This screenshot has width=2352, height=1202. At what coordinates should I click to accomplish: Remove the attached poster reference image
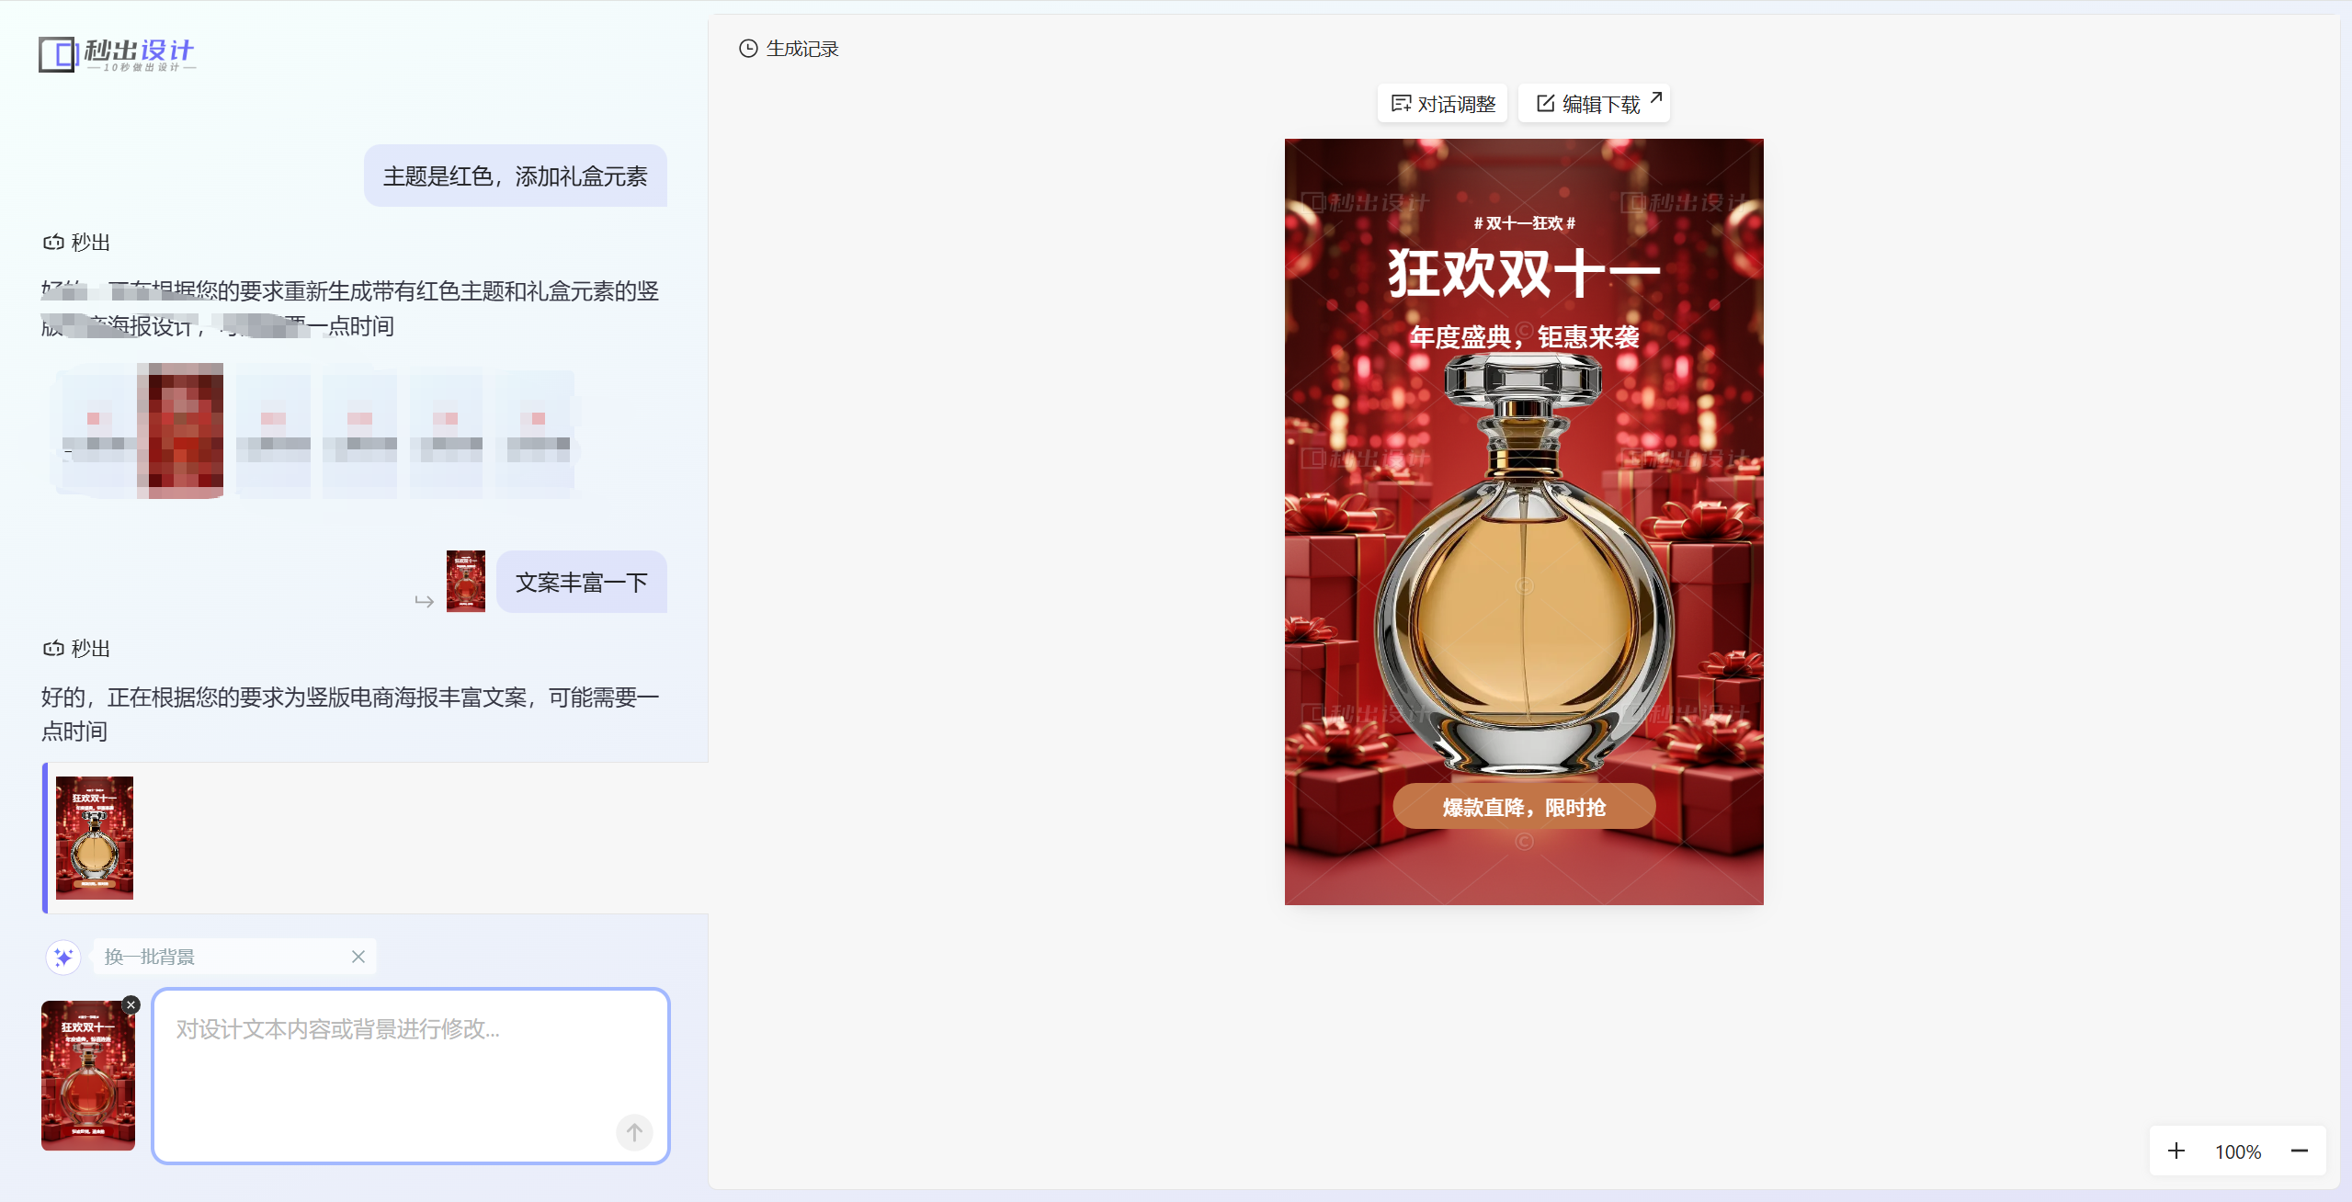(131, 1004)
